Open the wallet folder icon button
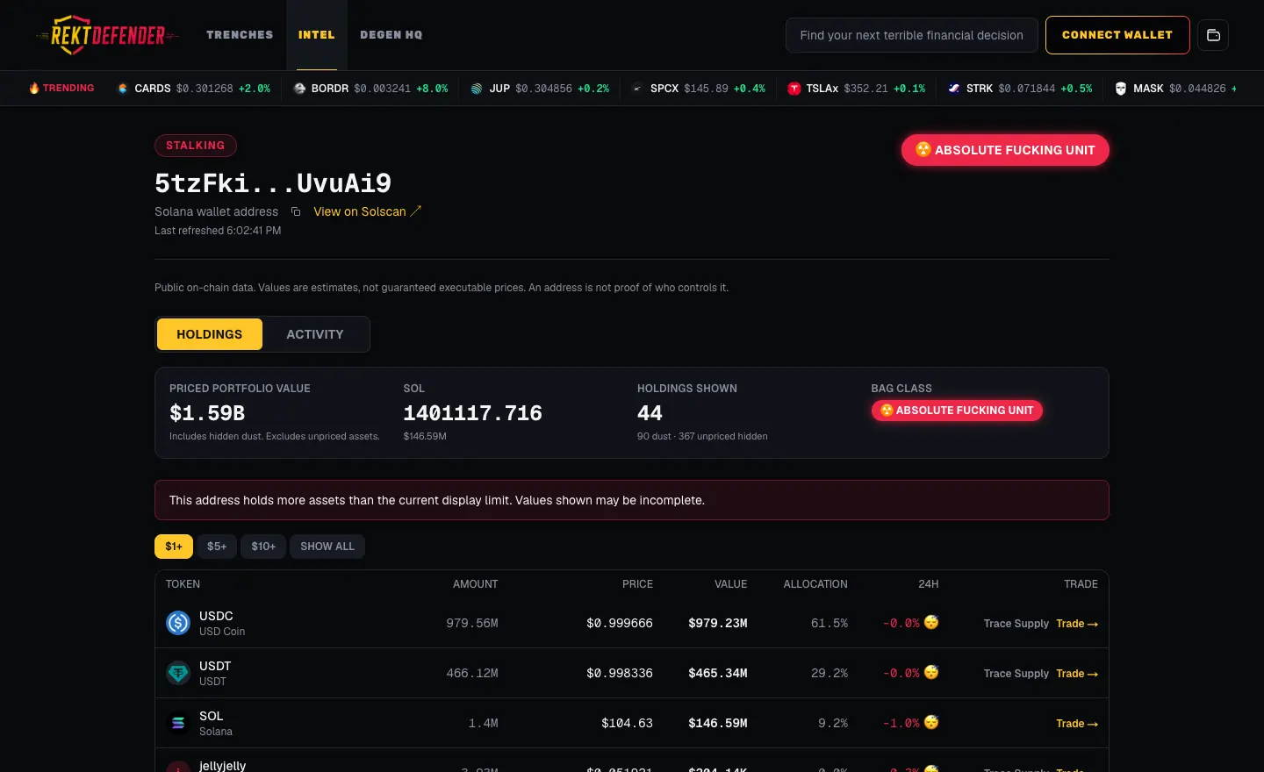The image size is (1264, 772). coord(1213,35)
